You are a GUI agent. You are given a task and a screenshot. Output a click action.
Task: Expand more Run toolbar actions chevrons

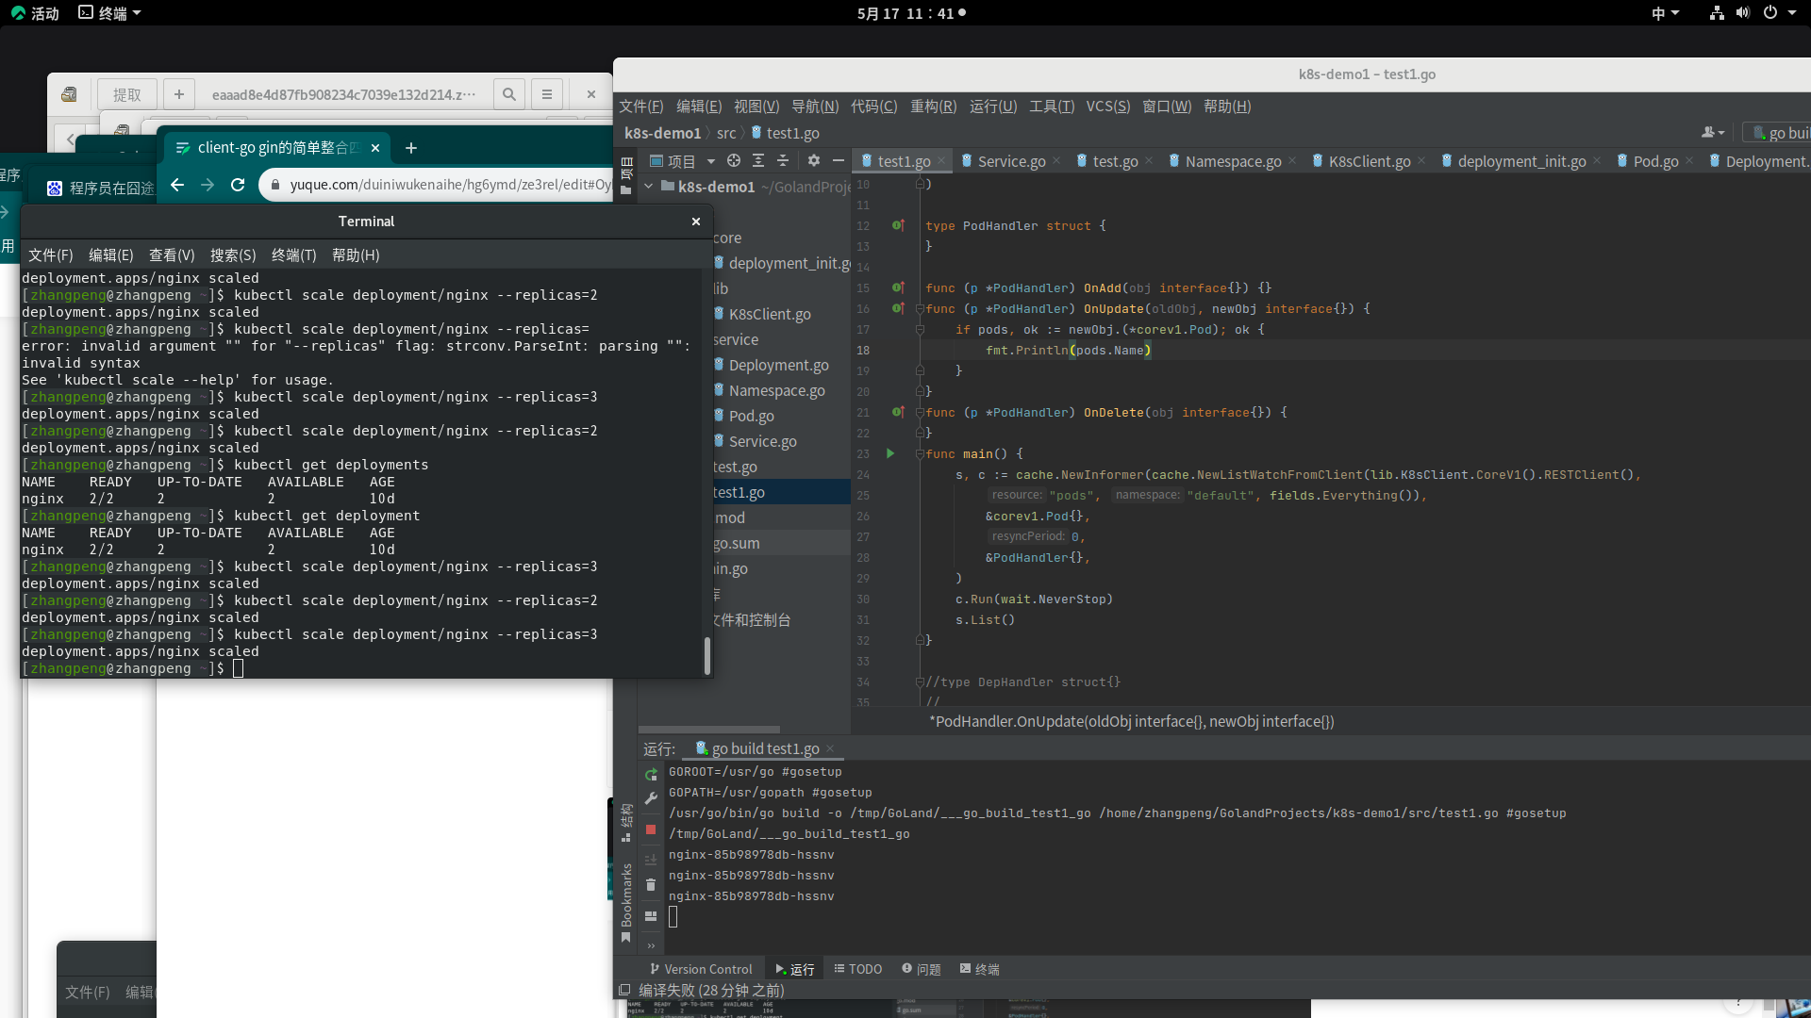click(x=651, y=945)
